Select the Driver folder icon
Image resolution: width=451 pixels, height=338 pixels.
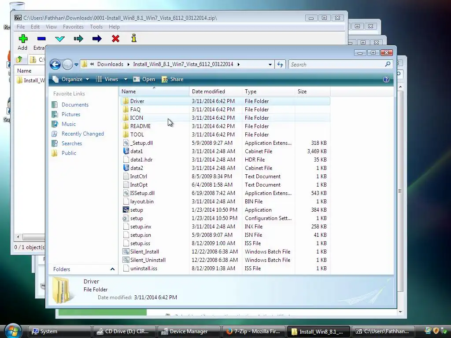pyautogui.click(x=126, y=101)
